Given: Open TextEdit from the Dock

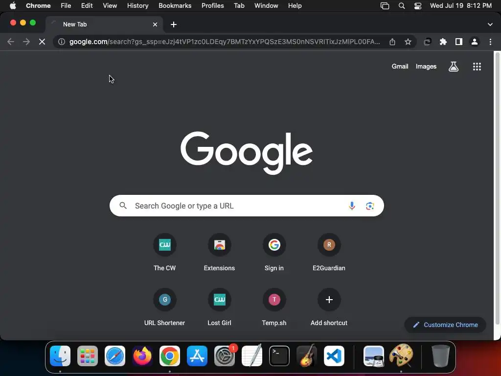Looking at the screenshot, I should click(x=252, y=356).
